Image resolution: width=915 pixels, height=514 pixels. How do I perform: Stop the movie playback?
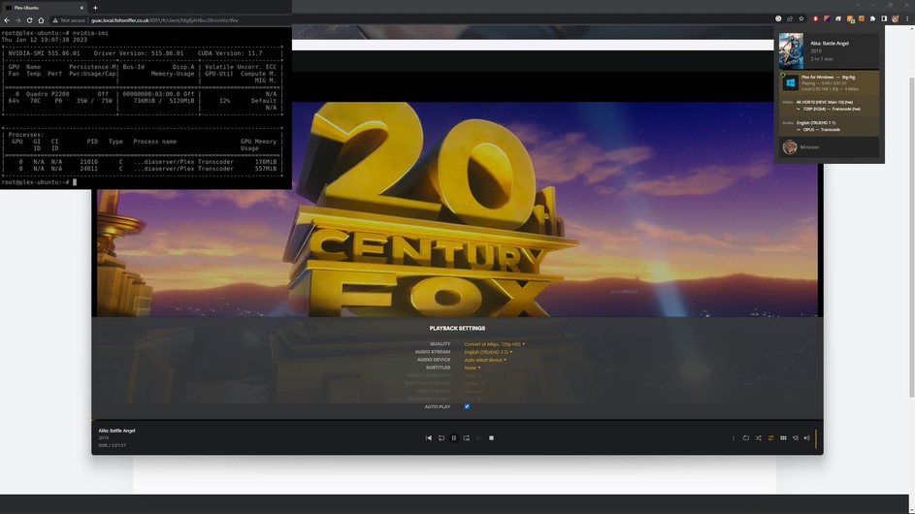[x=491, y=438]
